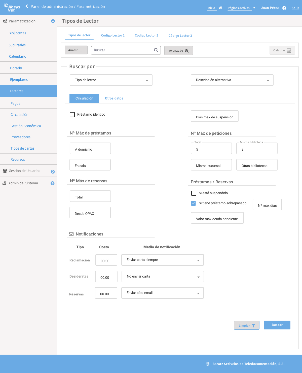The height and width of the screenshot is (373, 302).
Task: Enable the Si está suspendido checkbox
Action: (194, 193)
